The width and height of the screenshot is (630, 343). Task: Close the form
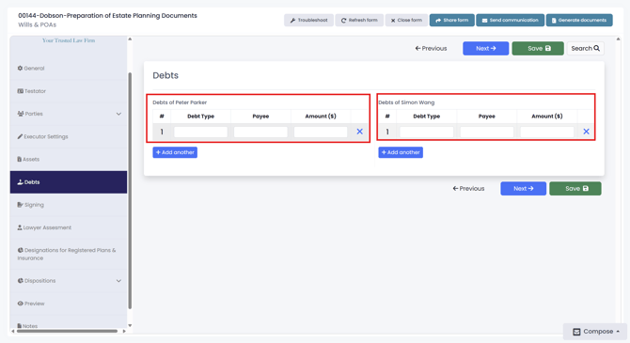(406, 20)
